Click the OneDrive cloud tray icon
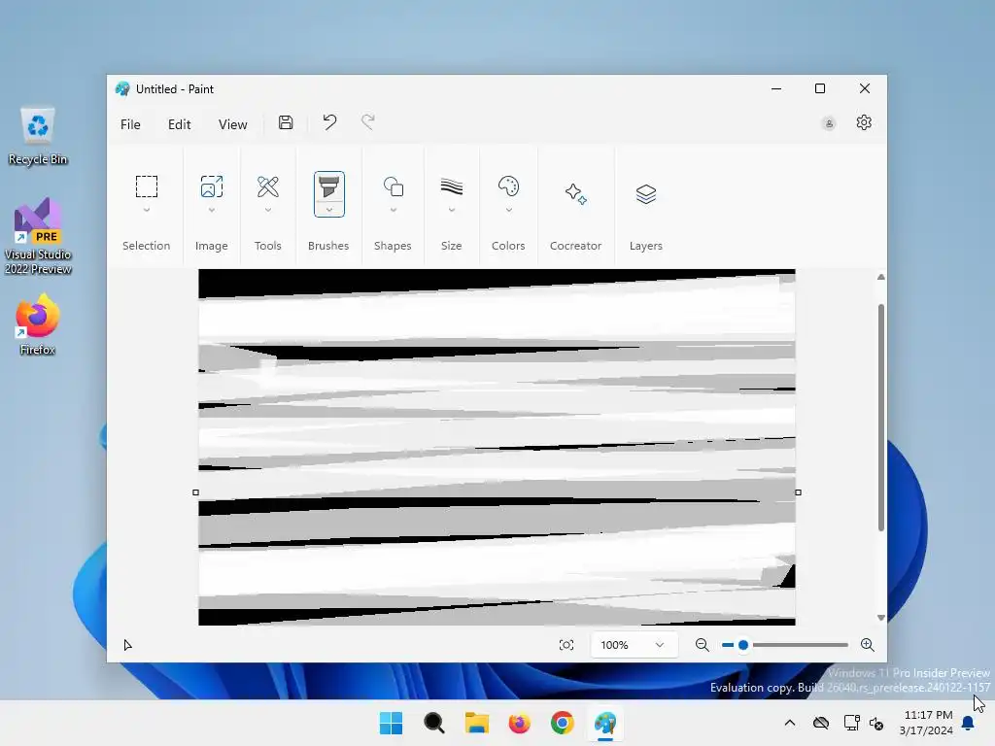The width and height of the screenshot is (995, 746). [x=821, y=723]
